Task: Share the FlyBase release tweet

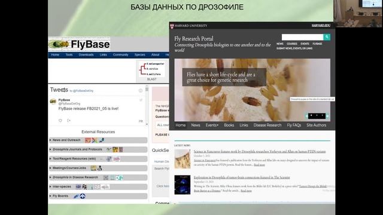Action: 69,121
